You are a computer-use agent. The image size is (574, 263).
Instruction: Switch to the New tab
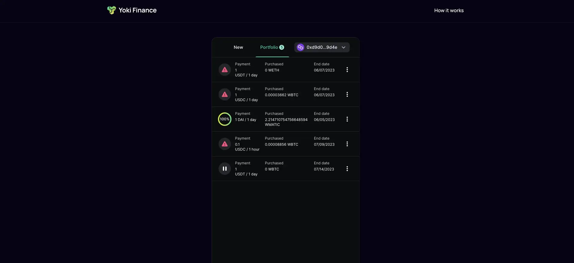pyautogui.click(x=238, y=47)
